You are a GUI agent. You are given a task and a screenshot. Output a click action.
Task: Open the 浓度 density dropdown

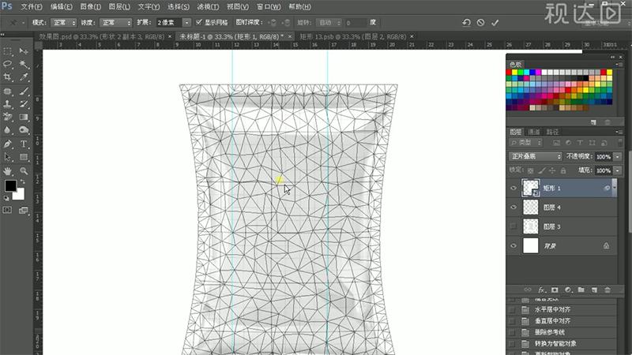tap(115, 23)
